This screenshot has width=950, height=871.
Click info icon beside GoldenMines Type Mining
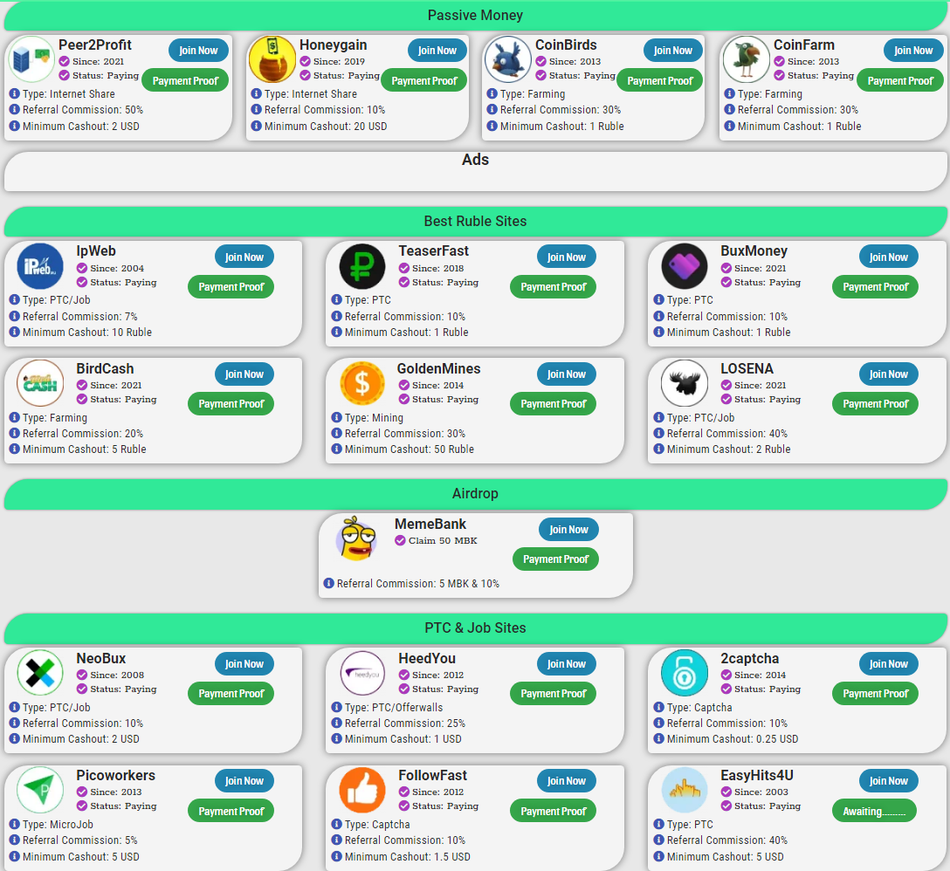click(337, 417)
